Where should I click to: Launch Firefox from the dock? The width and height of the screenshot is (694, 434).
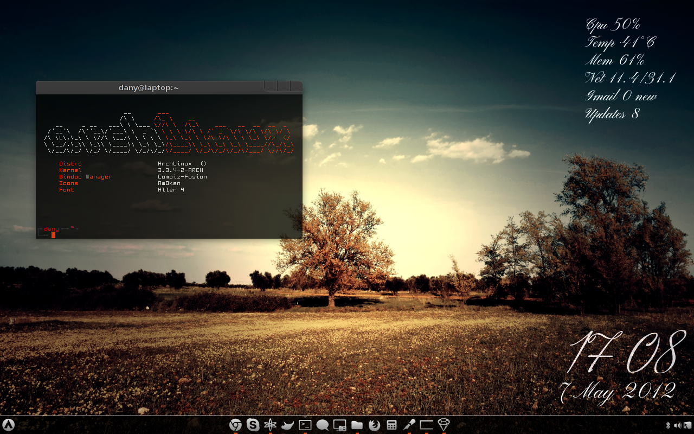[x=374, y=425]
